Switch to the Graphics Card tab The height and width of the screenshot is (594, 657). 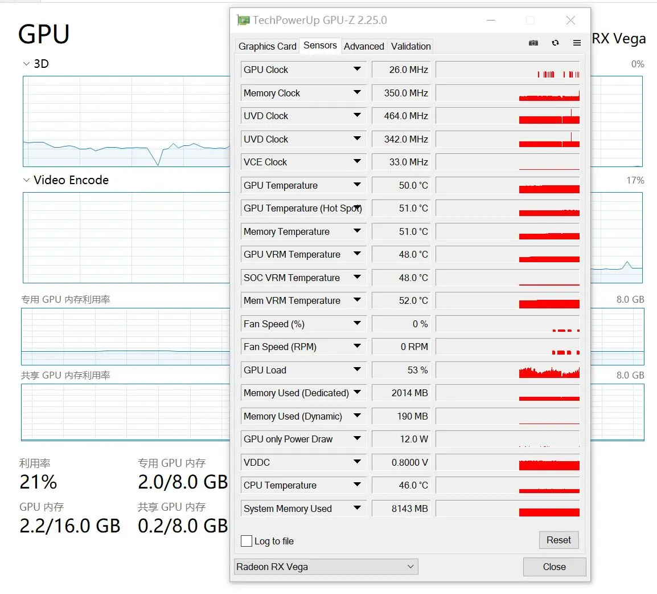[268, 46]
